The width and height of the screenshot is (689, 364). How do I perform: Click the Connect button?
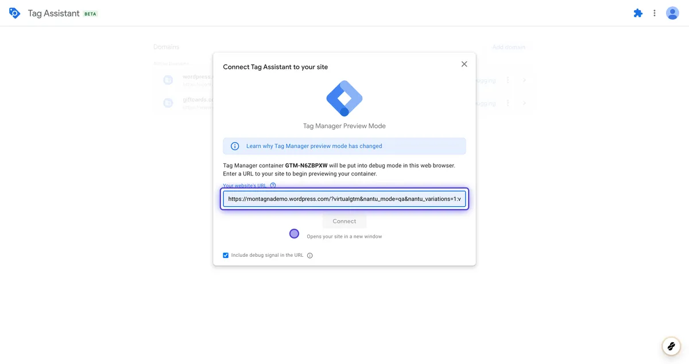[344, 221]
